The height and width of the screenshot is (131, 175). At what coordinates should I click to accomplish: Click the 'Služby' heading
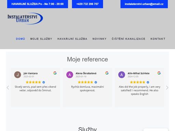[x=87, y=129]
